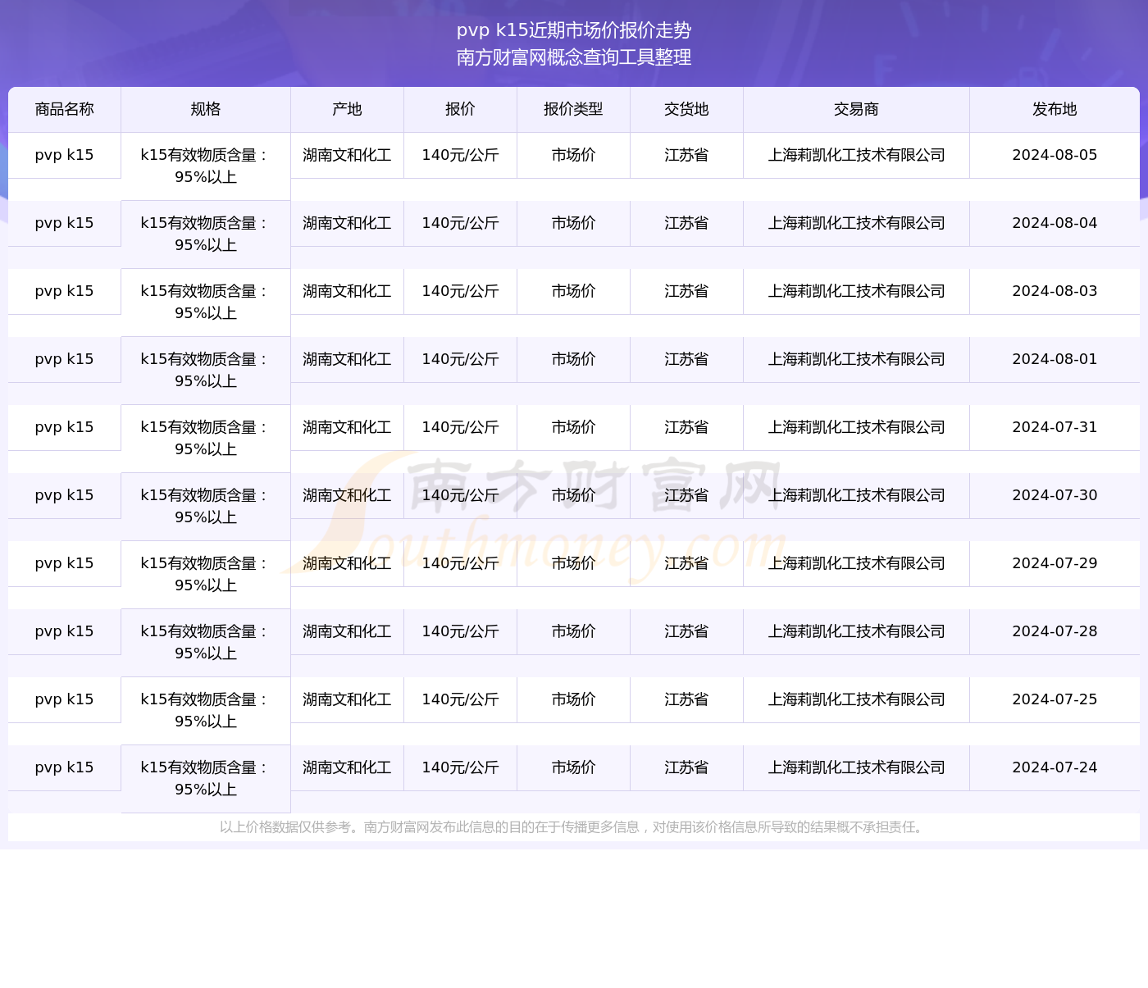
Task: Click the 商品名称 column header
Action: coord(65,109)
